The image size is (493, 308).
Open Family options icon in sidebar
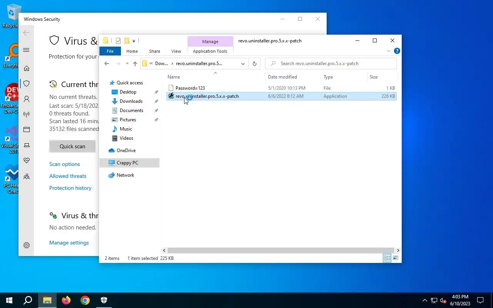[x=27, y=176]
